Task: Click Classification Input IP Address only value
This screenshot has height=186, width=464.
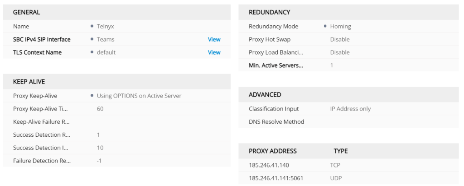Action: pos(350,109)
